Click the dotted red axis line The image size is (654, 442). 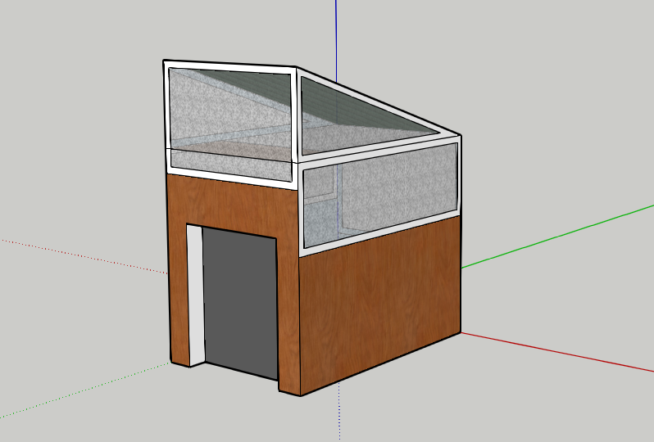pos(84,256)
